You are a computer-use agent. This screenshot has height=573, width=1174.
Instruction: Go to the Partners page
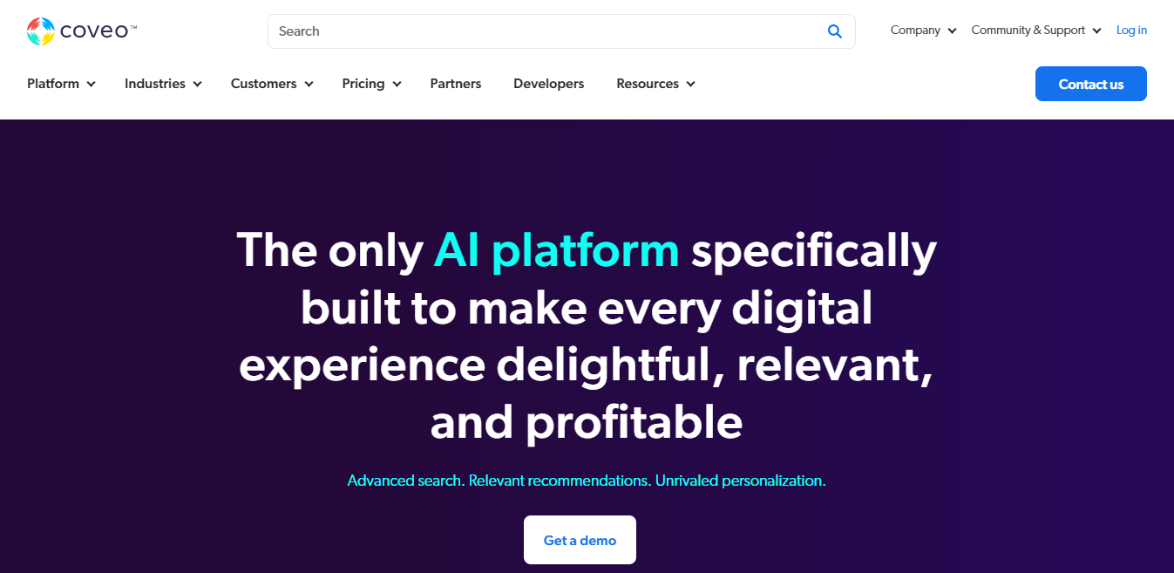456,84
